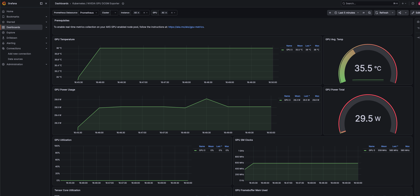Toggle GPU 0 series in GPU Power Usage legend

click(287, 100)
